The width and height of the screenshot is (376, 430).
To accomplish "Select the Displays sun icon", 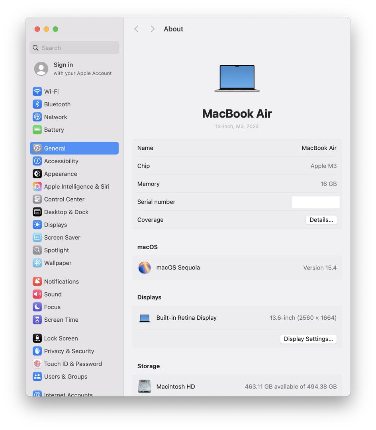I will (x=37, y=225).
